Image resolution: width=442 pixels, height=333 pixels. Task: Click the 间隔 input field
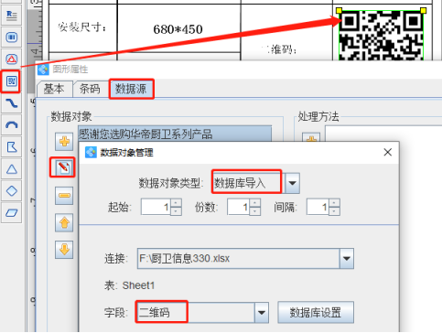[318, 208]
